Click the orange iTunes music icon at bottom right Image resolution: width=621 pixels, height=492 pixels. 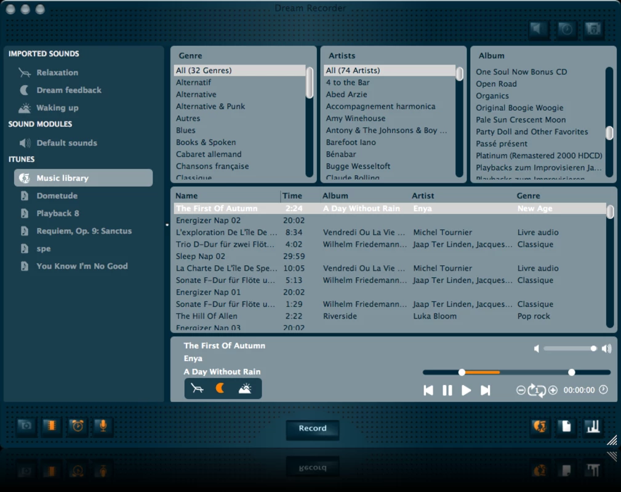539,426
